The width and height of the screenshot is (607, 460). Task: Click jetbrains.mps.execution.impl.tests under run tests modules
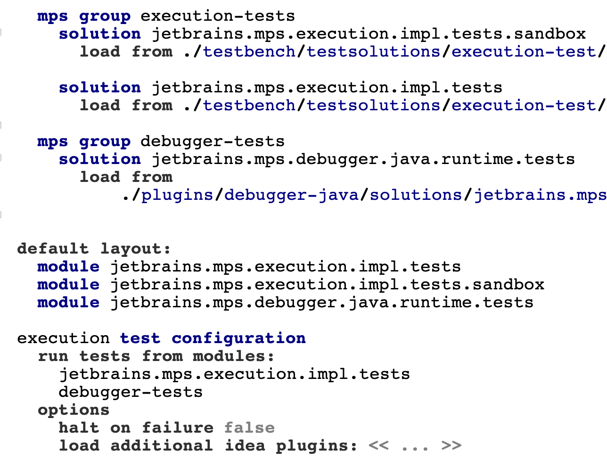(x=234, y=374)
